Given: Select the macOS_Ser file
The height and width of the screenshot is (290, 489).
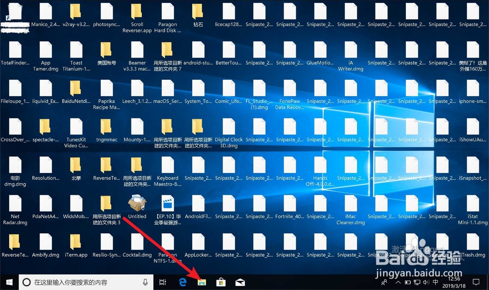Looking at the screenshot, I should (x=168, y=92).
